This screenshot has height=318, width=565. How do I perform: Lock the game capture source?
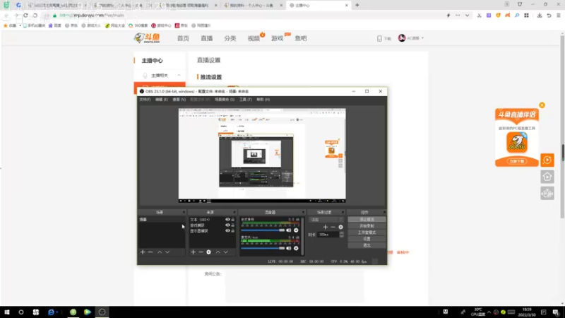pyautogui.click(x=233, y=225)
